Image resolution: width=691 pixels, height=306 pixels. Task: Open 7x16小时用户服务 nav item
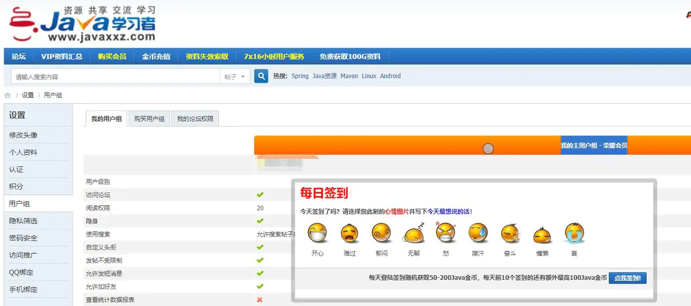[x=274, y=56]
